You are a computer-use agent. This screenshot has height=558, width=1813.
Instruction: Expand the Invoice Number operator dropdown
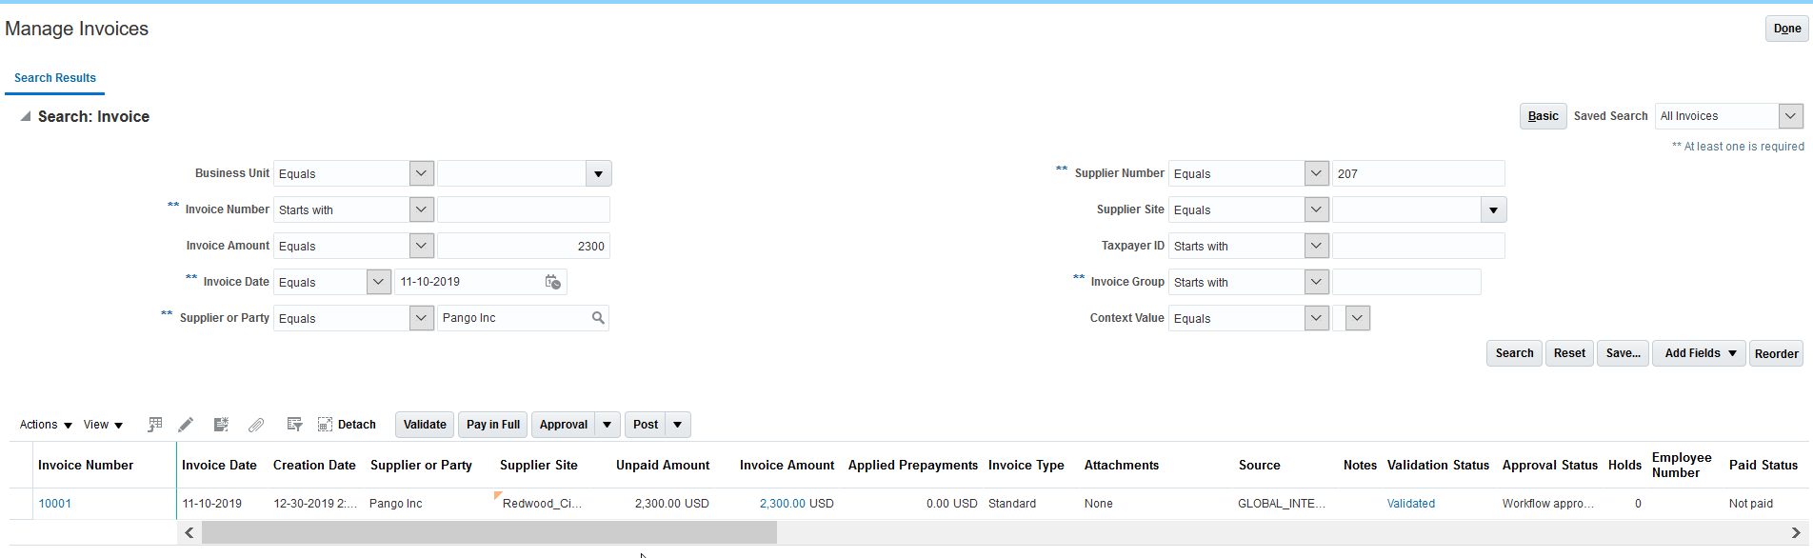coord(421,209)
